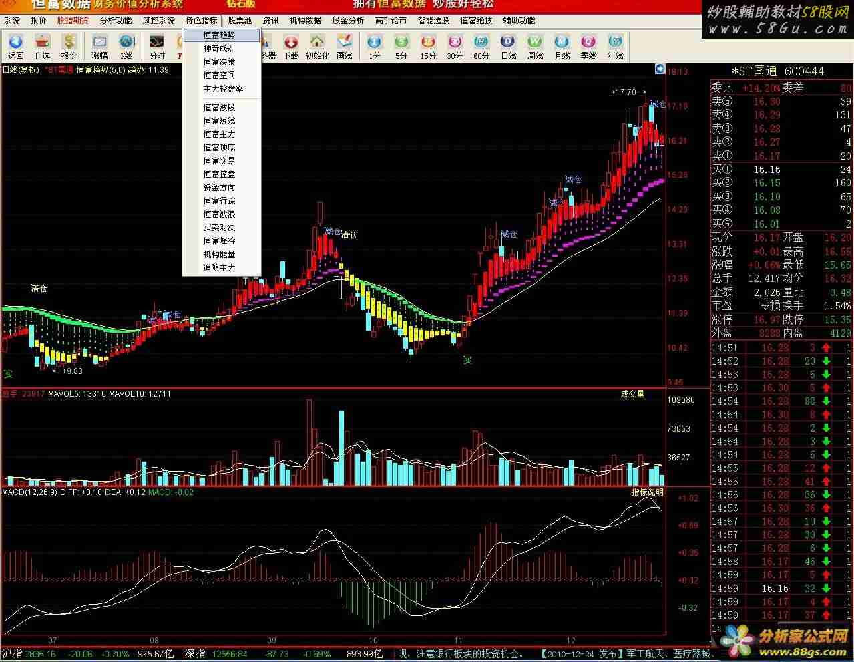854x662 pixels.
Task: Choose 资金方向 from the dropdown menu
Action: pos(222,188)
